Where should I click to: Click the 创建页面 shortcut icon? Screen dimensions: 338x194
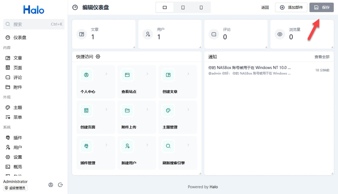pyautogui.click(x=86, y=110)
